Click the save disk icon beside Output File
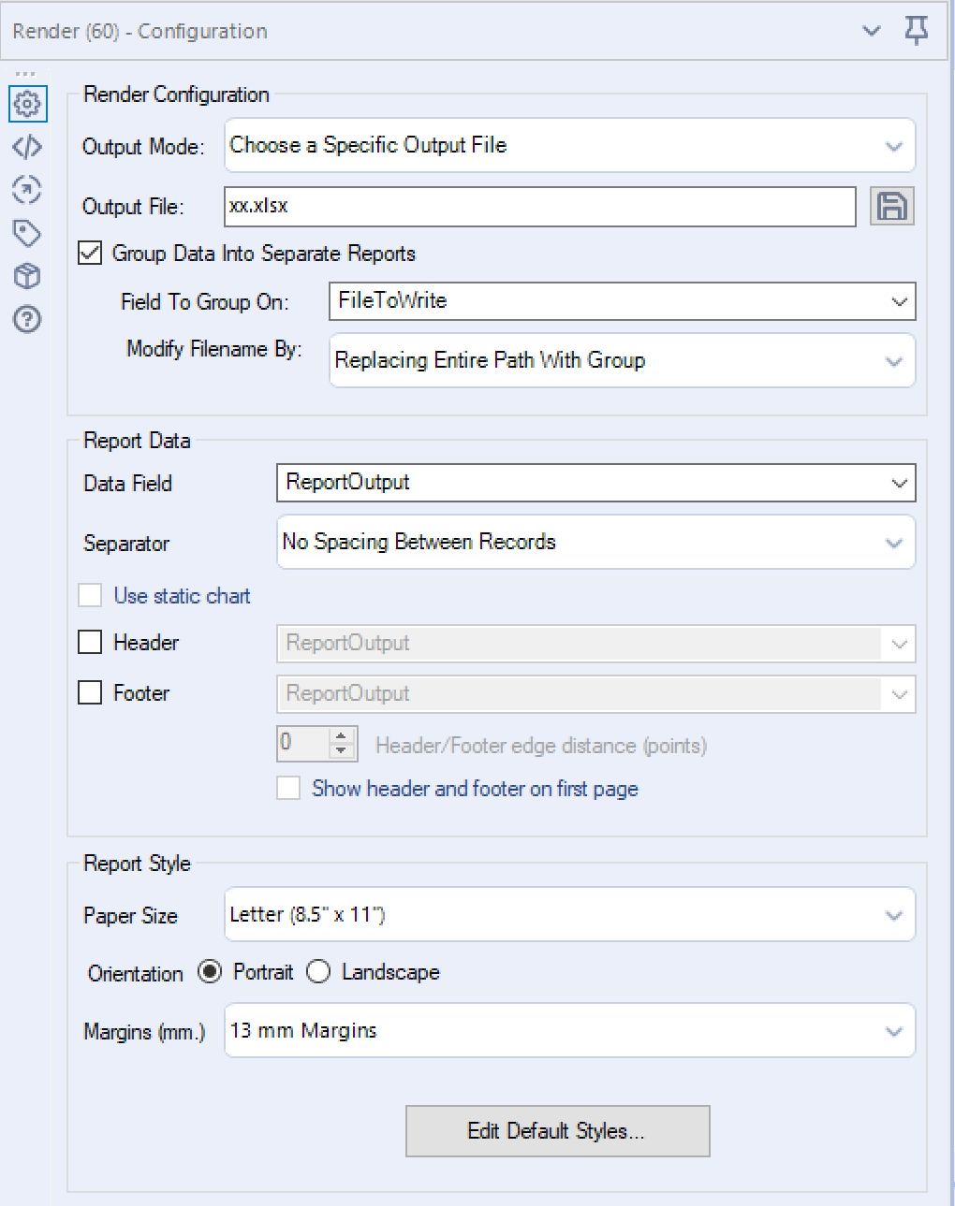Screen dimensions: 955x1206 pos(891,206)
